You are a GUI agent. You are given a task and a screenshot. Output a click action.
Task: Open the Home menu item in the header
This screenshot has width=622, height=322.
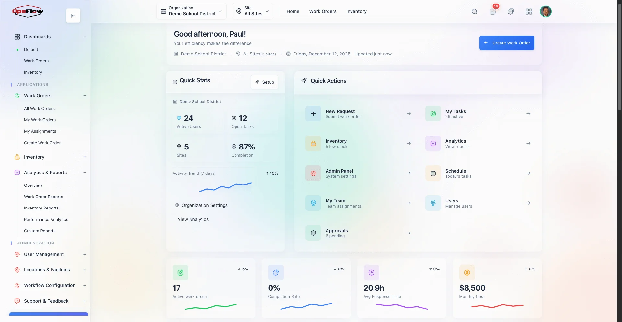click(x=293, y=11)
